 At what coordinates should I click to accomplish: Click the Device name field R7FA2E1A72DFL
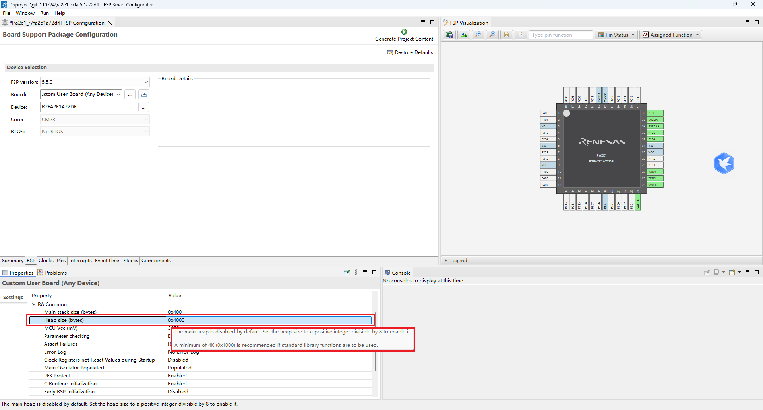point(88,107)
